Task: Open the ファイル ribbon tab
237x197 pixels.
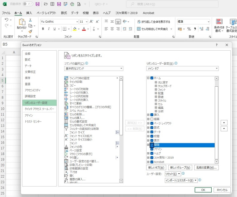Action: point(6,13)
